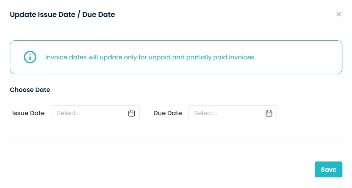Click the Issue Date label
Image resolution: width=352 pixels, height=188 pixels.
pos(28,113)
